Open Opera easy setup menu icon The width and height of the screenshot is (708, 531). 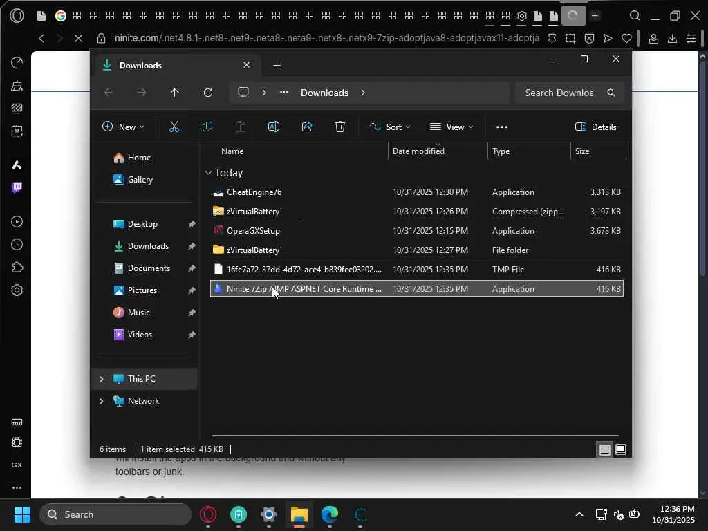tap(691, 39)
